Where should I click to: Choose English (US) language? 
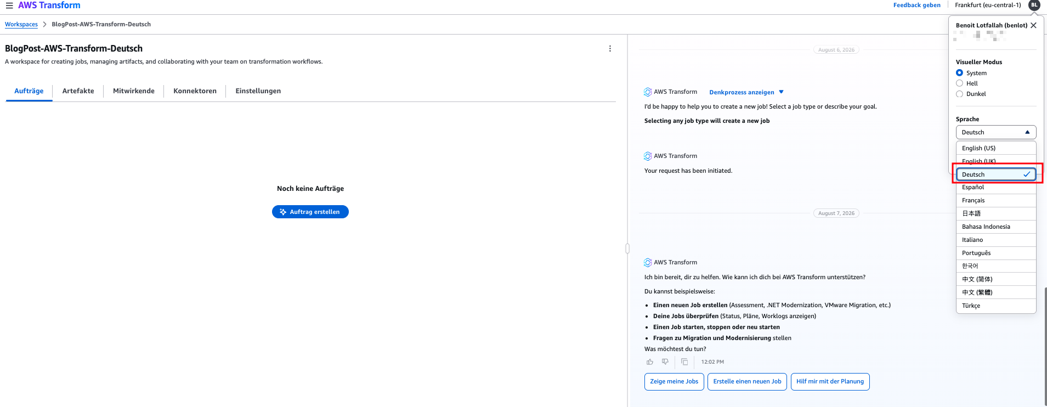[x=996, y=148]
